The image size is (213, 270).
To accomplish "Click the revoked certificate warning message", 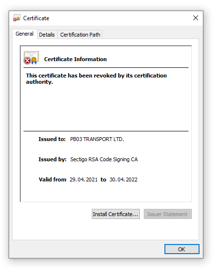I will (96, 79).
